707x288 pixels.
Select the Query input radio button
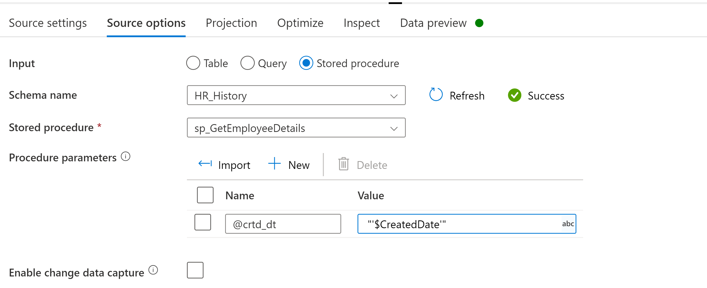247,63
